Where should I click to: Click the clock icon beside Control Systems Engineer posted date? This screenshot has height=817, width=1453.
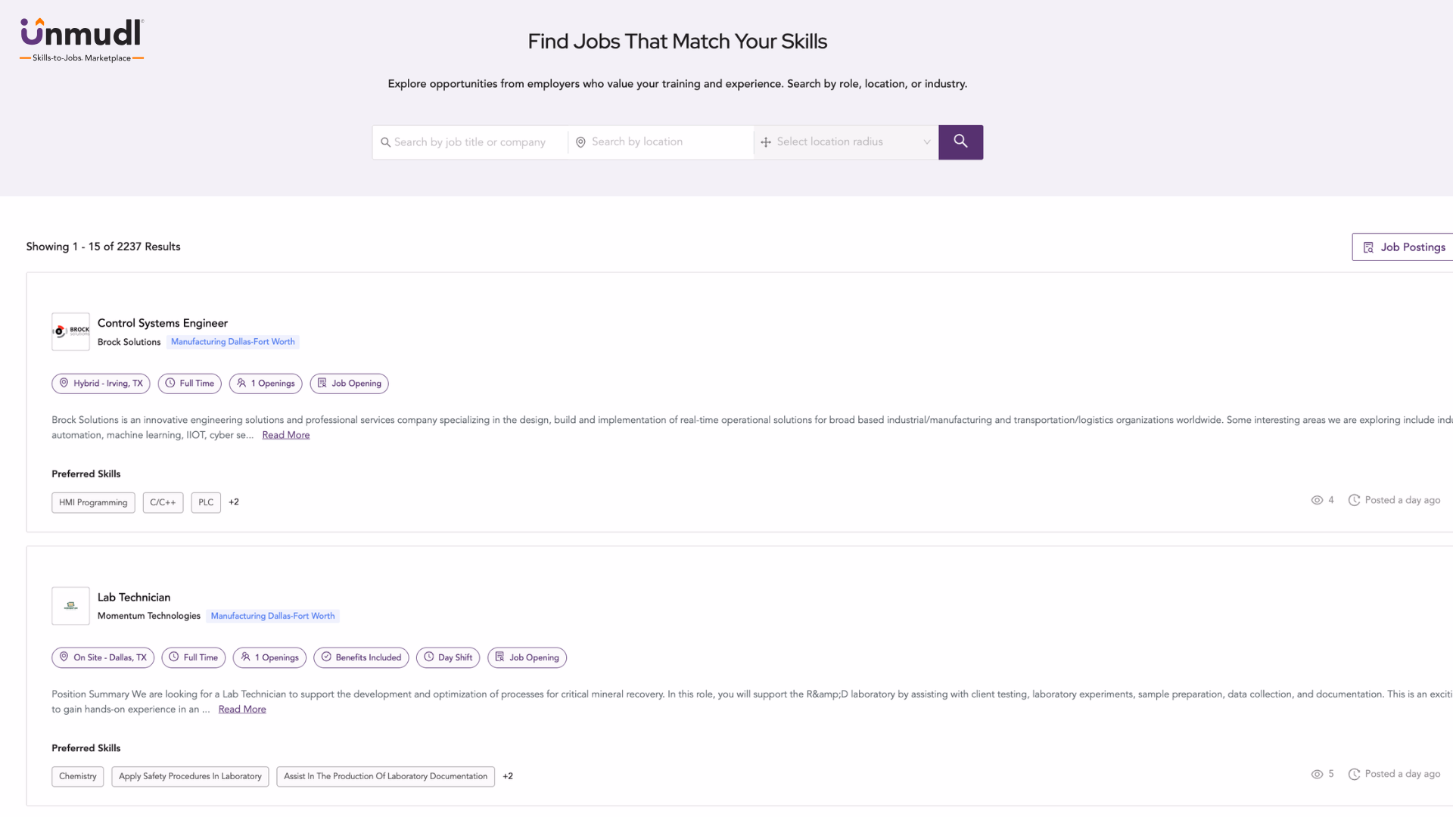[1354, 500]
